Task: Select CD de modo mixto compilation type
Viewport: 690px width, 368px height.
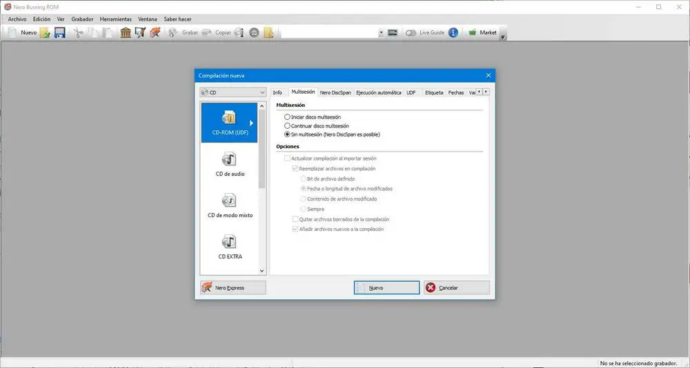Action: (x=229, y=205)
